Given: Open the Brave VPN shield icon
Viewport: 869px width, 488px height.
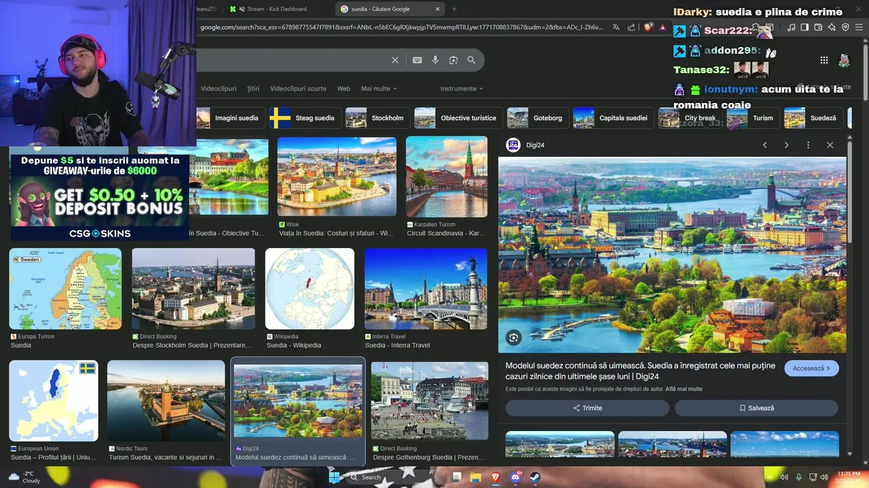Looking at the screenshot, I should pyautogui.click(x=845, y=27).
